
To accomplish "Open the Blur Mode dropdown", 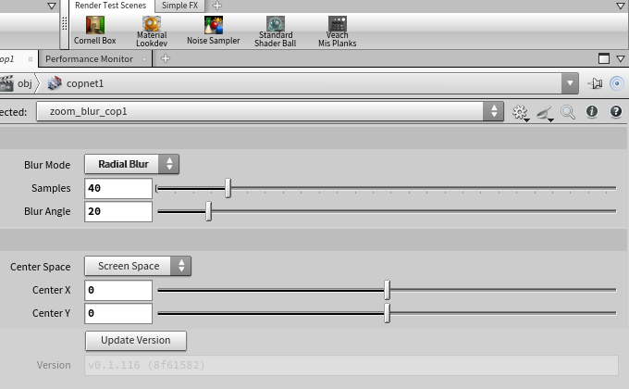I will click(x=131, y=164).
